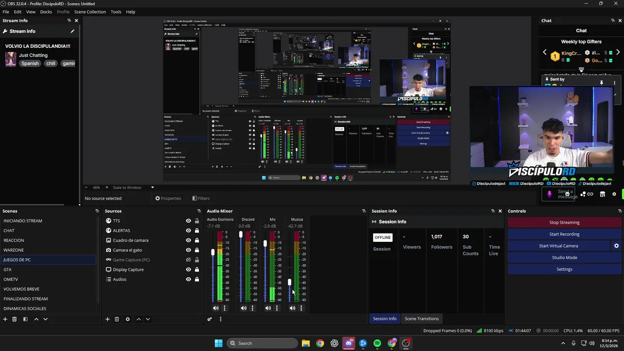Edit stream info with the pencil icon
Image resolution: width=624 pixels, height=351 pixels.
(72, 31)
